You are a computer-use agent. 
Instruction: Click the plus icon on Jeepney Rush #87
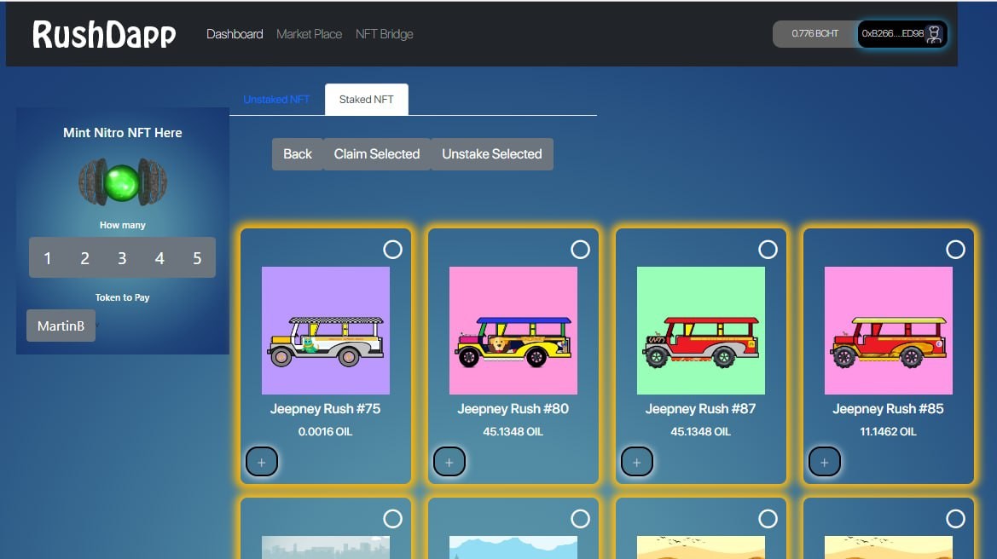(x=637, y=462)
